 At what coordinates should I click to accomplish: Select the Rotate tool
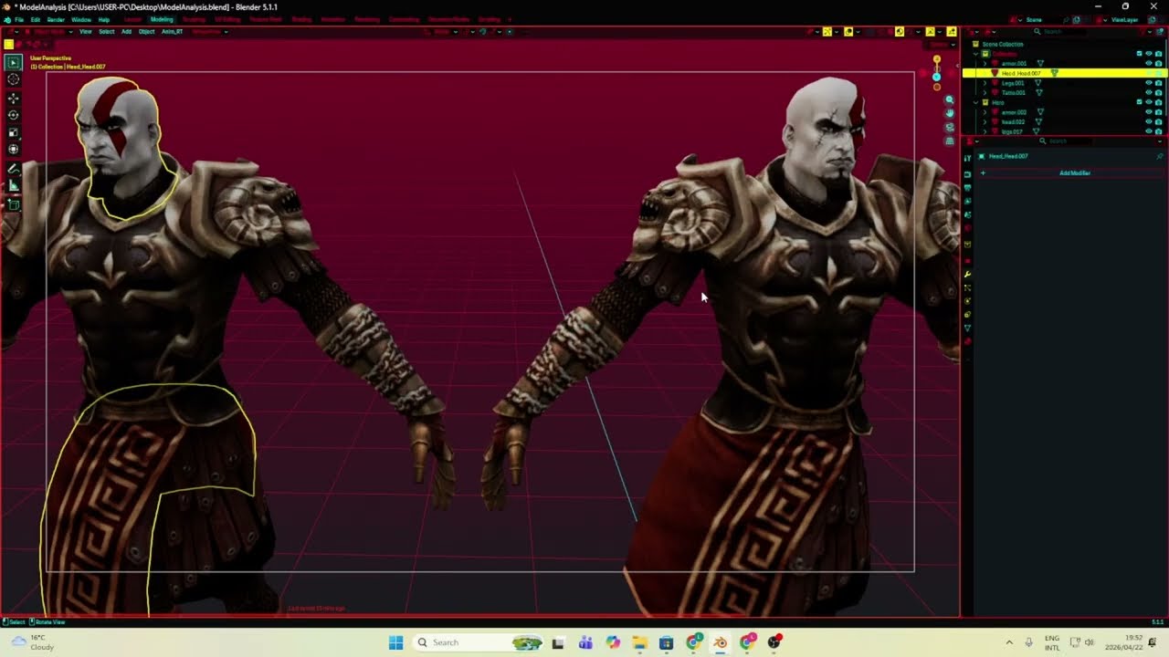coord(13,115)
